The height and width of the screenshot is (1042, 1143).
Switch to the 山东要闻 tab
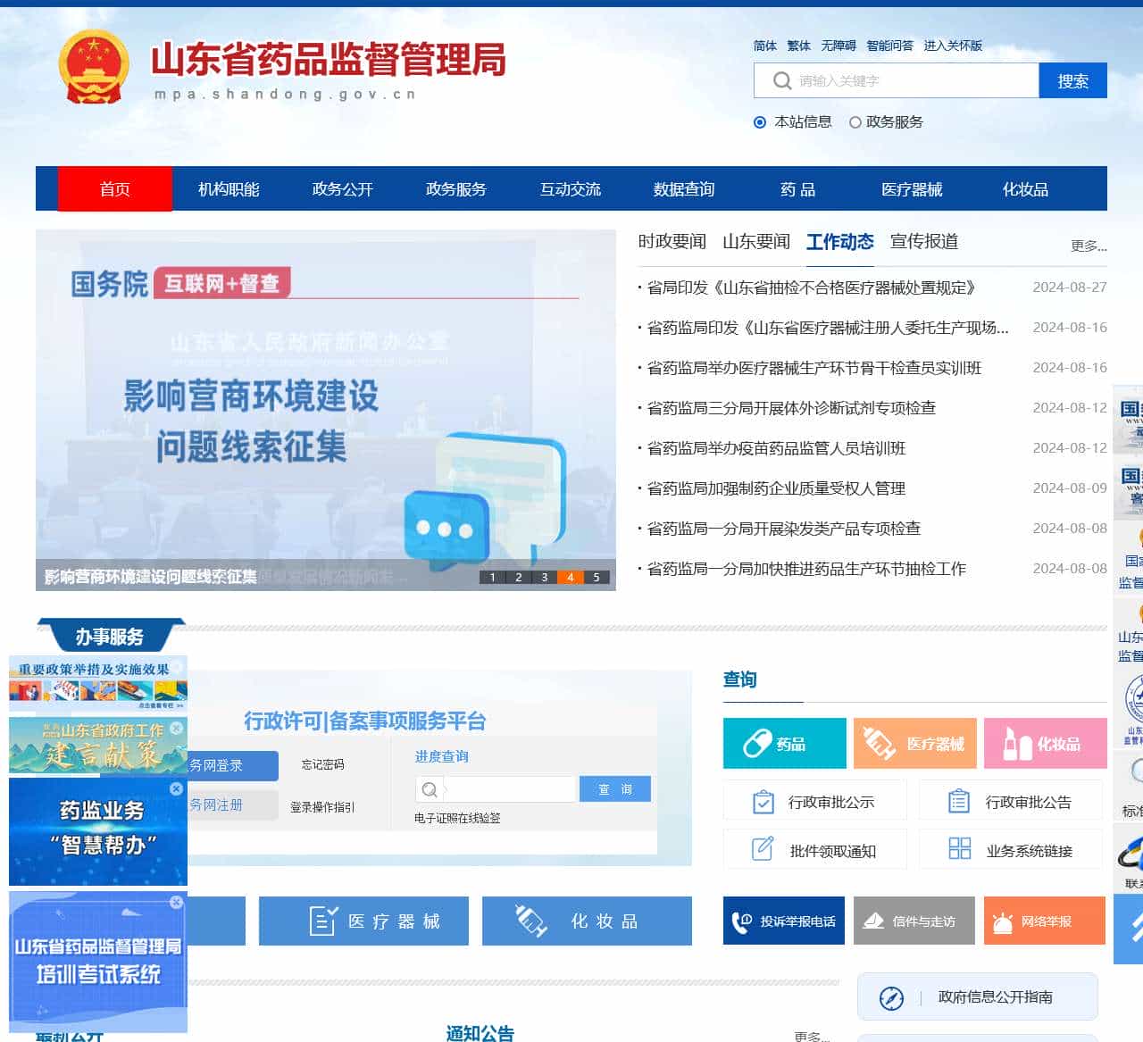pos(756,241)
